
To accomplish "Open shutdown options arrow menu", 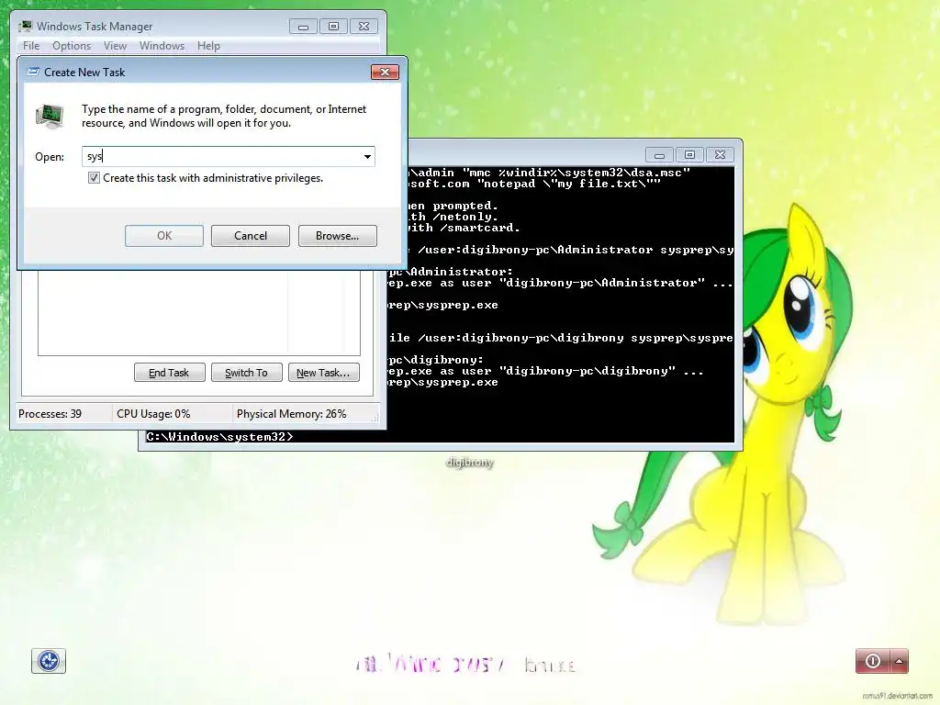I will 900,661.
